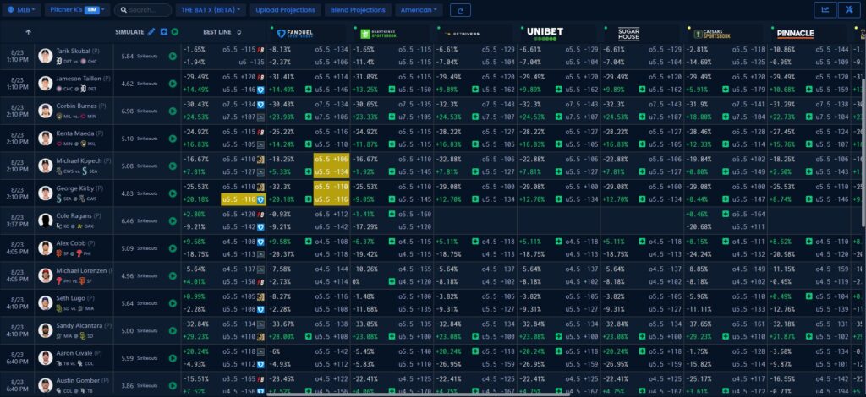866x397 pixels.
Task: Open the tools settings icon button
Action: 850,9
